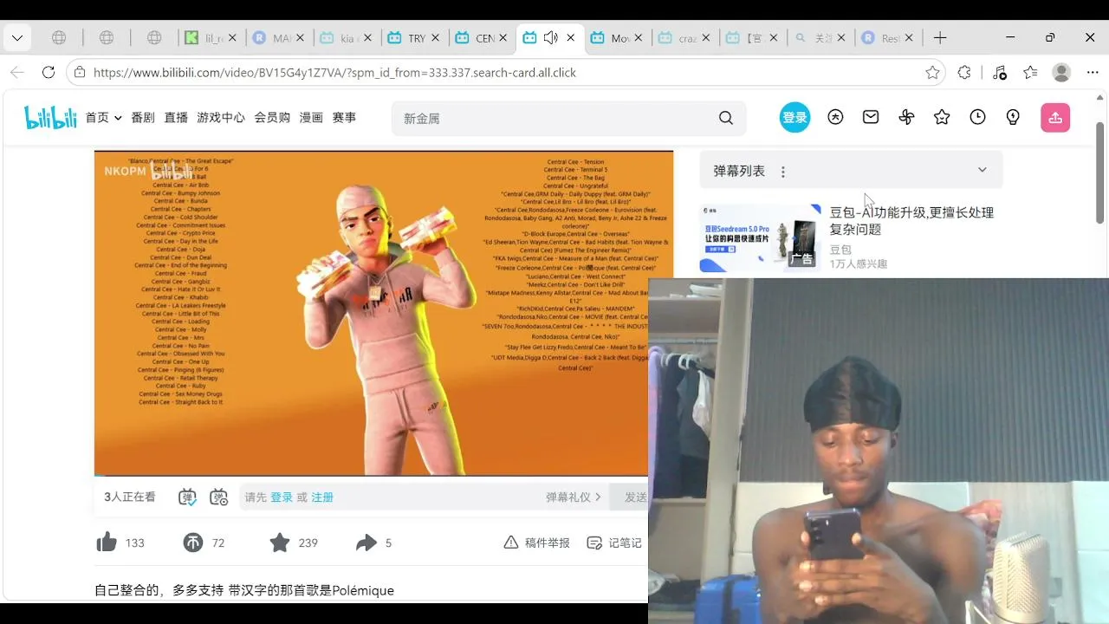Favorite the video with star icon

279,543
